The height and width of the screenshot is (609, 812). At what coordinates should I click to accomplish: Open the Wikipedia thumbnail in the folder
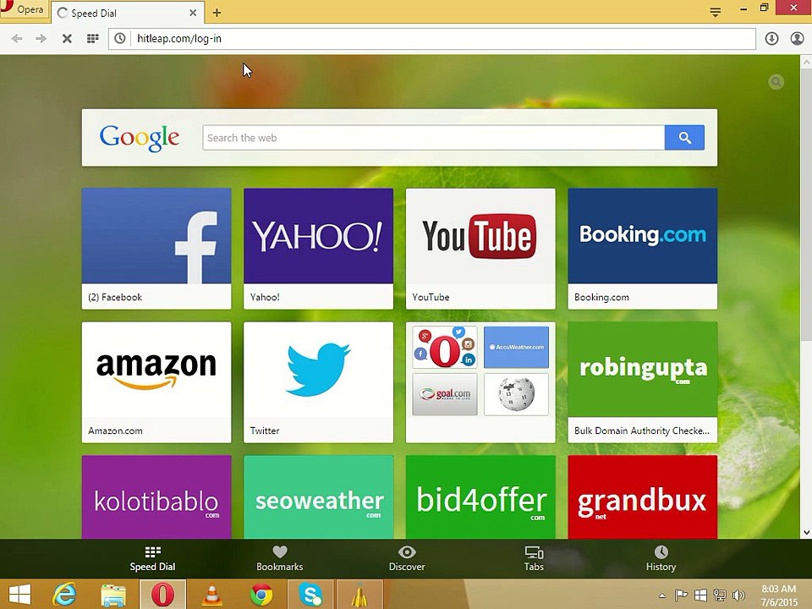tap(516, 394)
